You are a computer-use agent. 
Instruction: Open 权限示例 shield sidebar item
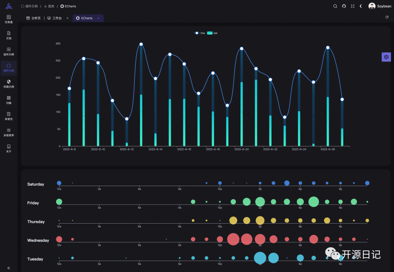9,84
